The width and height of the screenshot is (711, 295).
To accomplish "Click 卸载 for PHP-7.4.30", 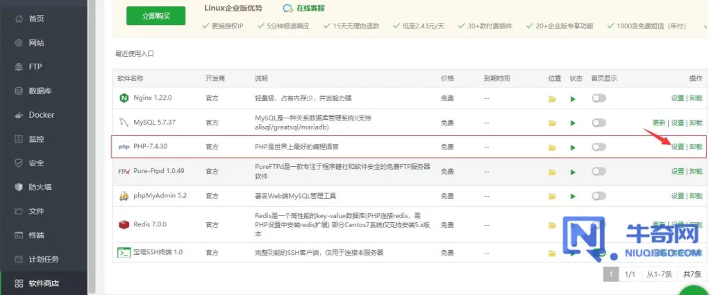I will coord(696,147).
